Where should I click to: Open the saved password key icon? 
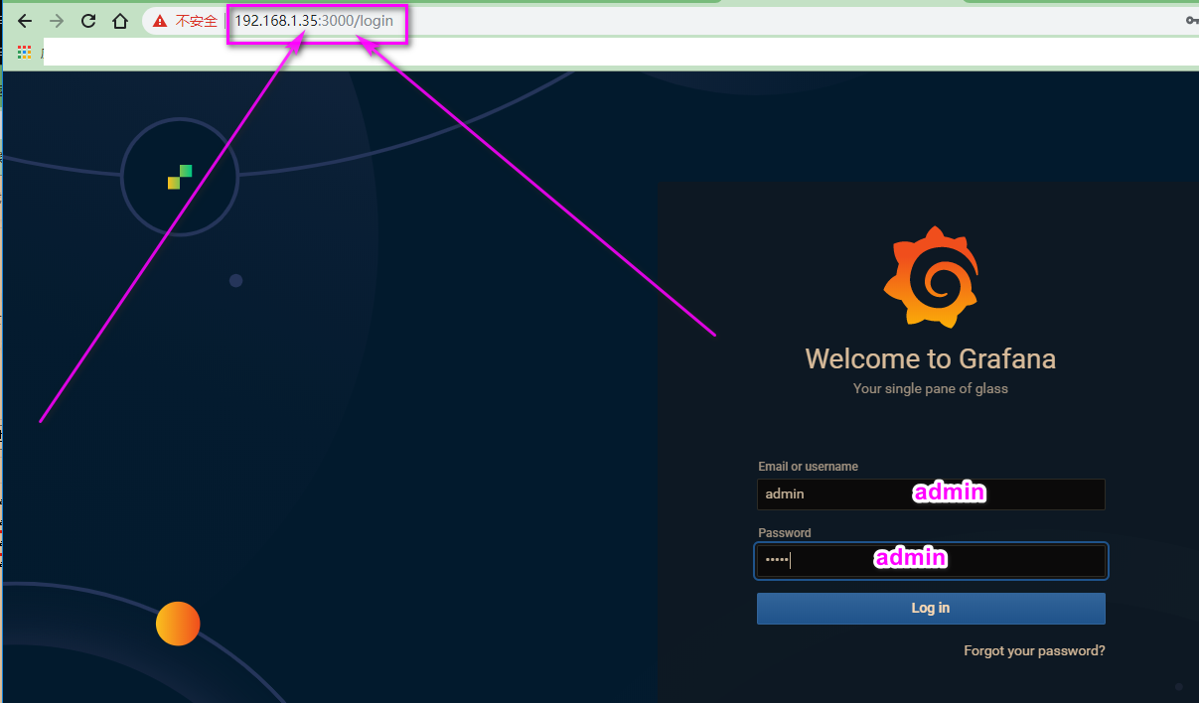click(x=1192, y=20)
